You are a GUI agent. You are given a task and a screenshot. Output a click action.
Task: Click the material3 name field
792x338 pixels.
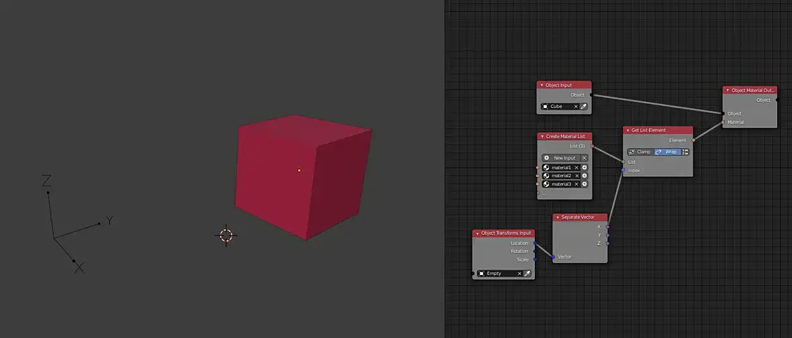point(561,184)
